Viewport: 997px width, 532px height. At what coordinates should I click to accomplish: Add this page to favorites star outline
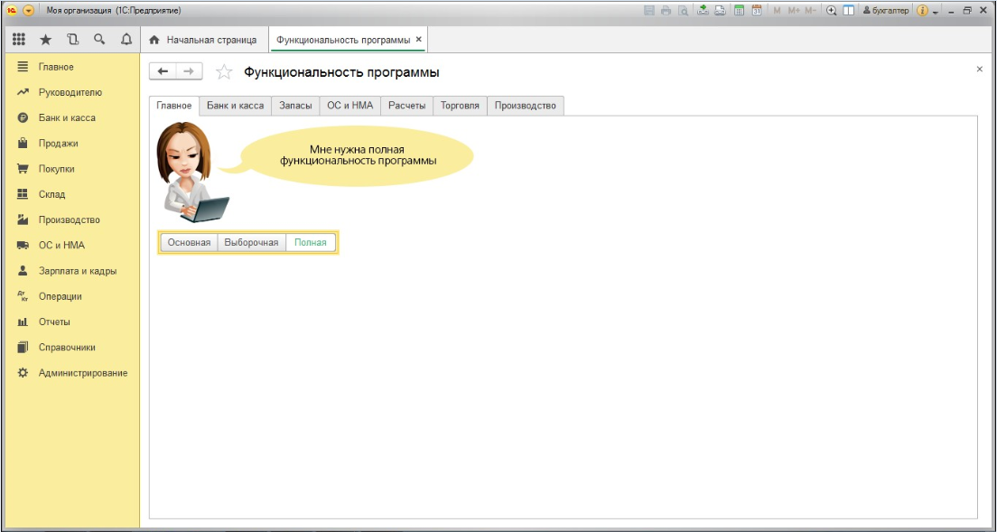[225, 72]
